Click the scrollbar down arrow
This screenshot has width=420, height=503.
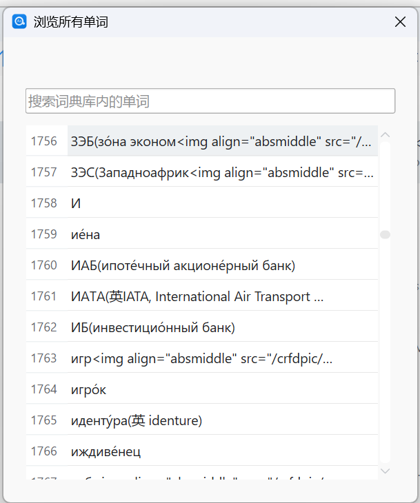[385, 471]
